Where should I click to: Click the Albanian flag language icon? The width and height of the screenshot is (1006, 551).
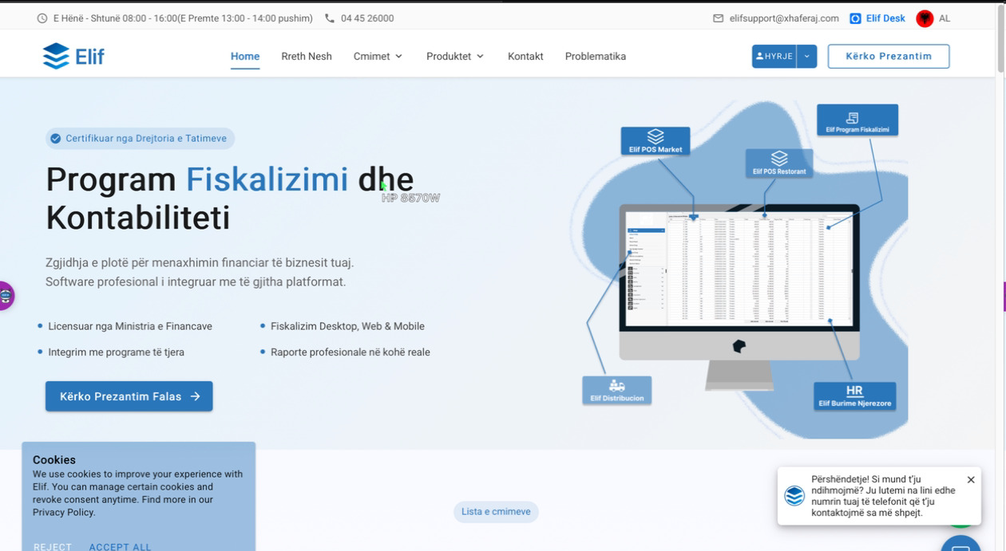point(925,18)
